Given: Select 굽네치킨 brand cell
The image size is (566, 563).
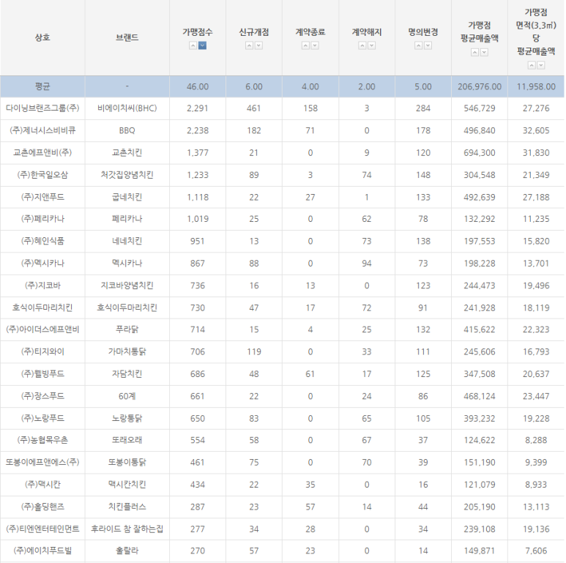Looking at the screenshot, I should click(127, 197).
